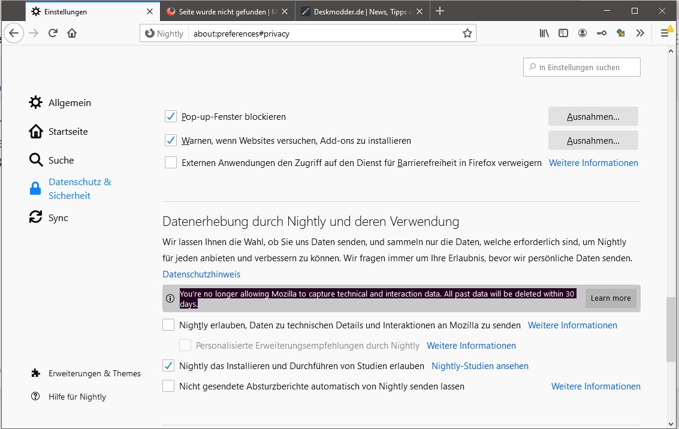Viewport: 679px width, 429px height.
Task: Open Weitere Informationen for Barrierefreiheit
Action: point(593,163)
